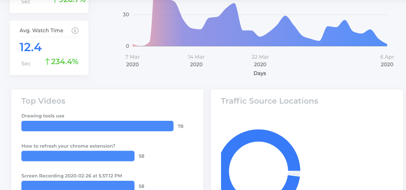
Task: Click the 78 views count
Action: pos(180,126)
